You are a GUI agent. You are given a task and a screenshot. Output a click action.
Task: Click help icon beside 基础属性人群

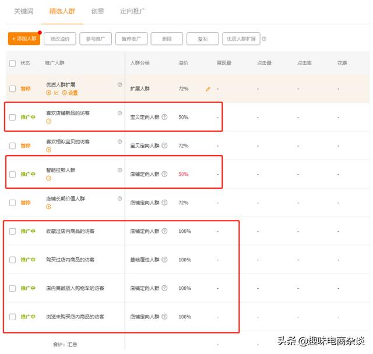(x=164, y=260)
